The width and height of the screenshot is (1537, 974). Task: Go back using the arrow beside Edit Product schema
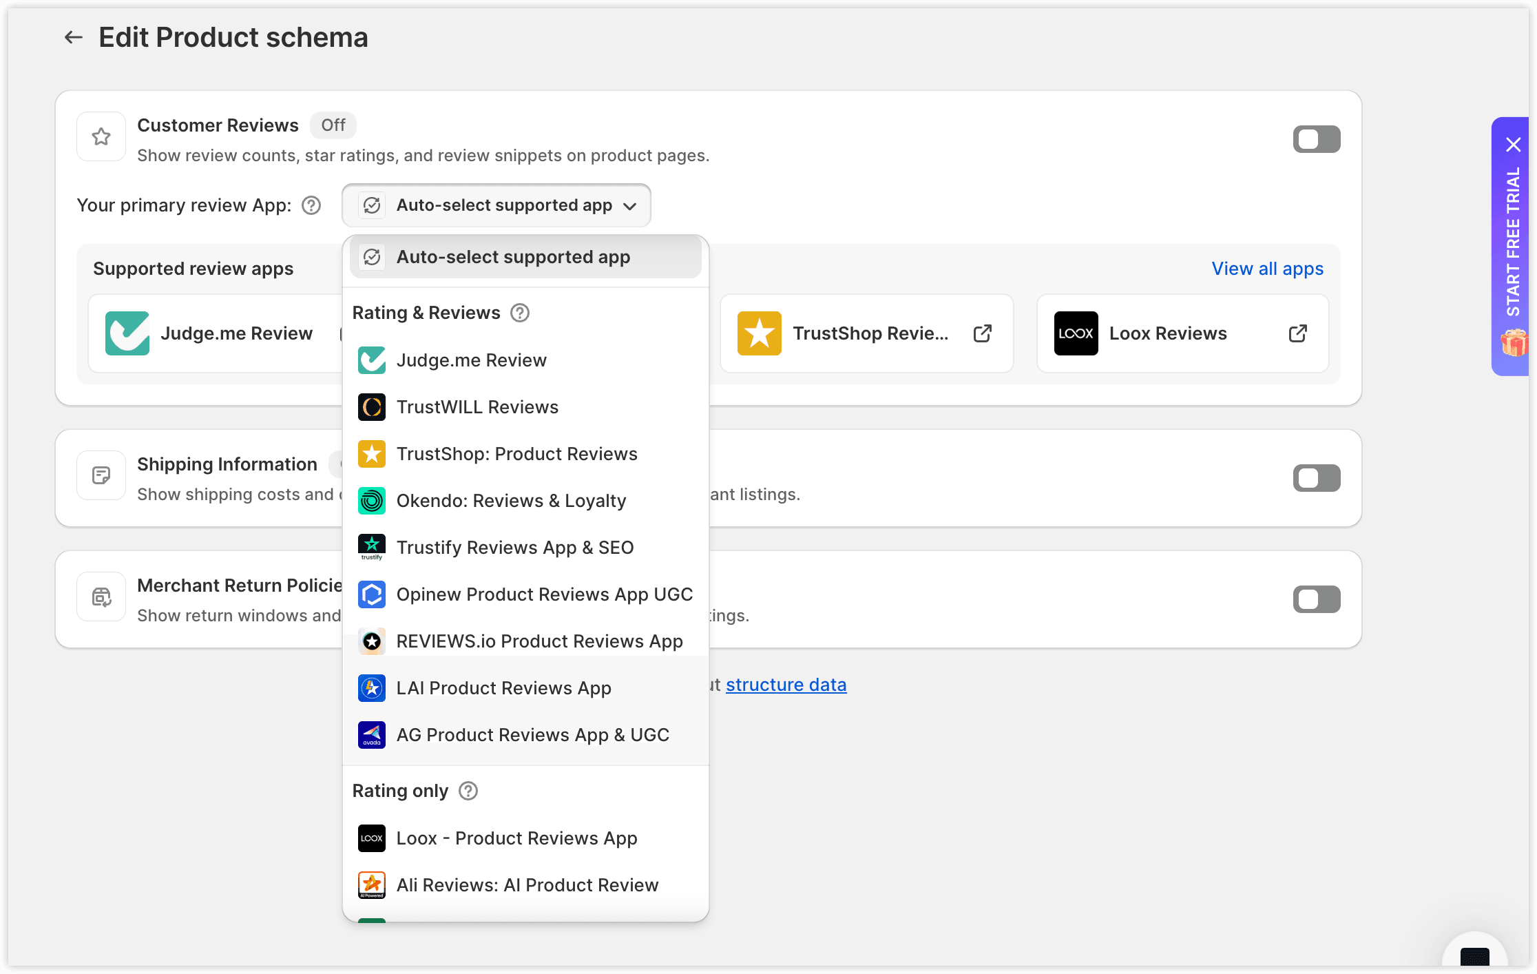tap(74, 37)
